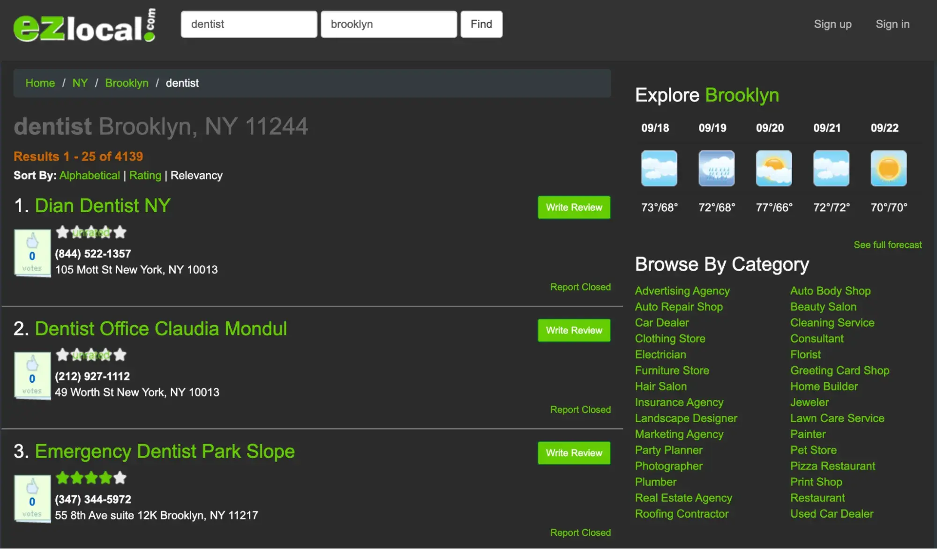Click the 'brooklyn' location input field
The width and height of the screenshot is (937, 549).
[x=389, y=24]
